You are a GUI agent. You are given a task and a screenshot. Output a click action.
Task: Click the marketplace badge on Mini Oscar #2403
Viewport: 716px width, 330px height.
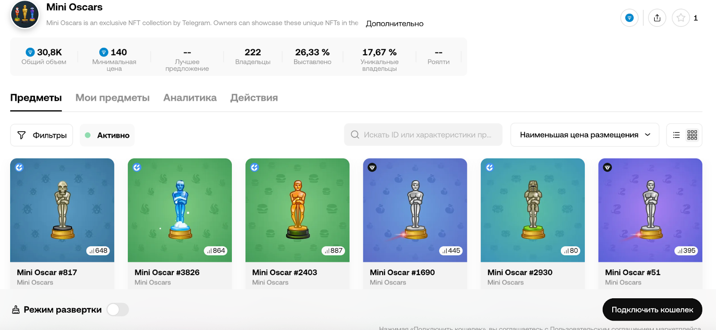(x=255, y=167)
